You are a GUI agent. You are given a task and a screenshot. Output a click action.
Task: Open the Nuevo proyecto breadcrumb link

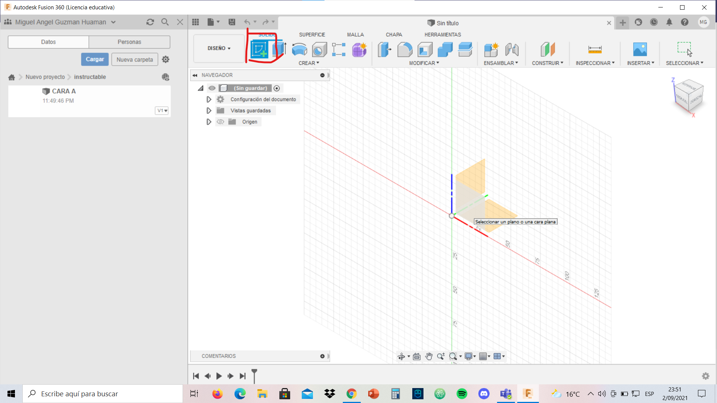tap(45, 77)
